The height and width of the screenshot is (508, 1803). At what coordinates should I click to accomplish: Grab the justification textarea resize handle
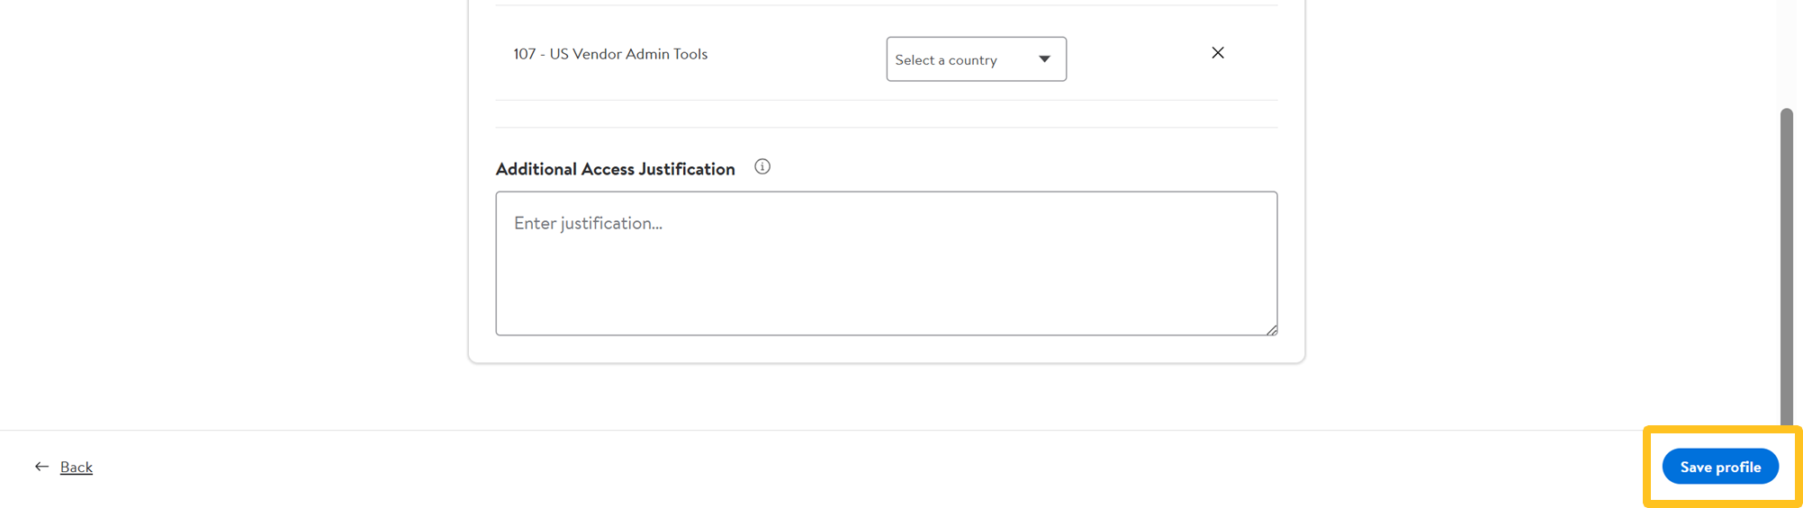(x=1271, y=330)
